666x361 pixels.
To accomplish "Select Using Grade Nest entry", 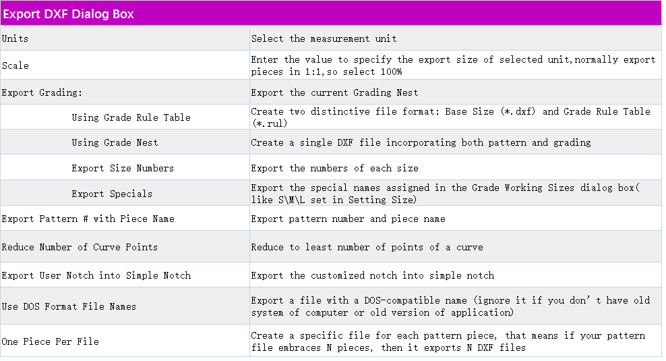I will (x=115, y=142).
